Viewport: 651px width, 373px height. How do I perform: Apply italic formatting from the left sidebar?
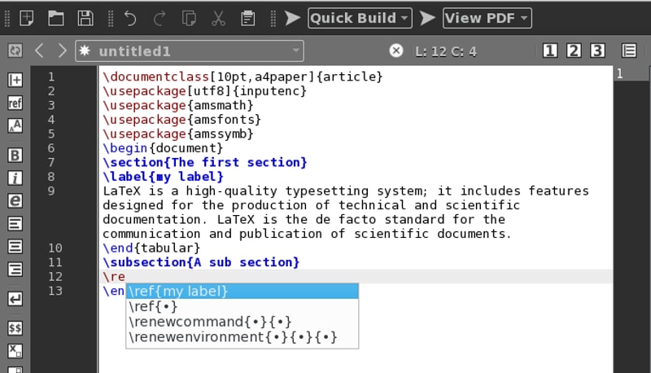(x=15, y=178)
